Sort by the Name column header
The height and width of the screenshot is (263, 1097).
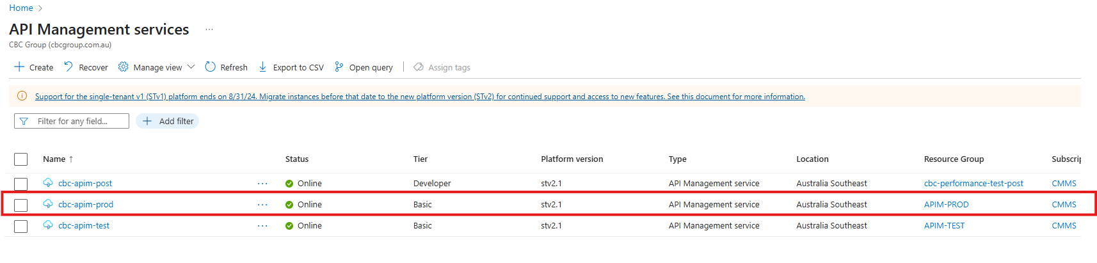click(54, 159)
